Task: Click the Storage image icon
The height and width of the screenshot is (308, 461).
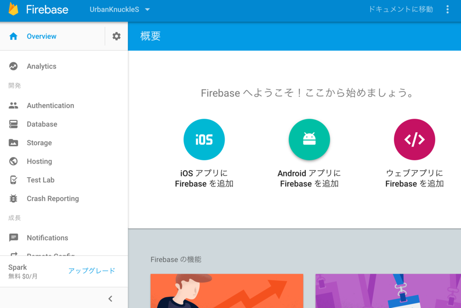Action: click(x=13, y=143)
